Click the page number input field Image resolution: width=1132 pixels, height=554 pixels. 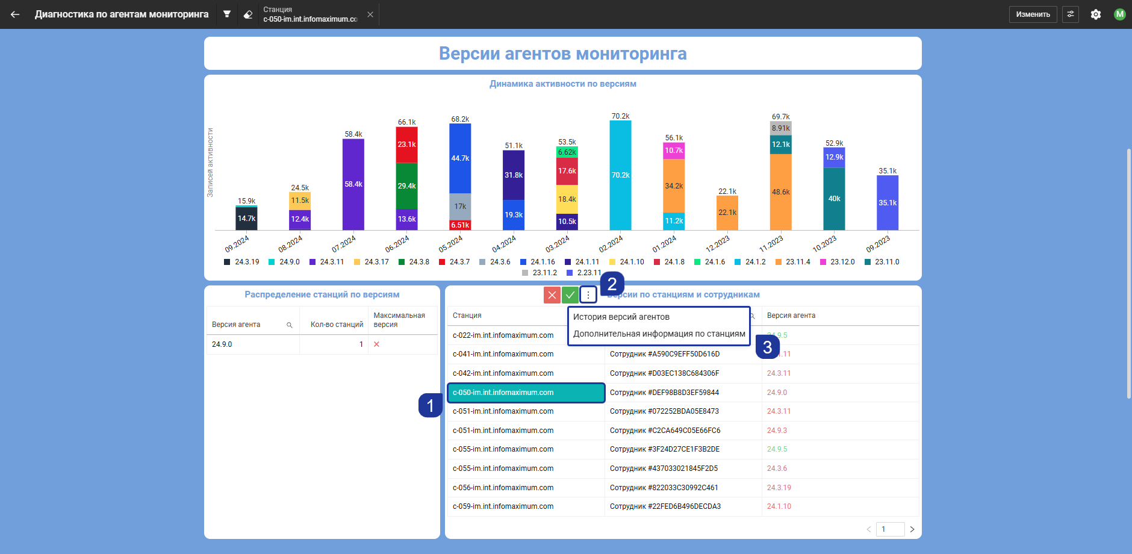point(891,529)
